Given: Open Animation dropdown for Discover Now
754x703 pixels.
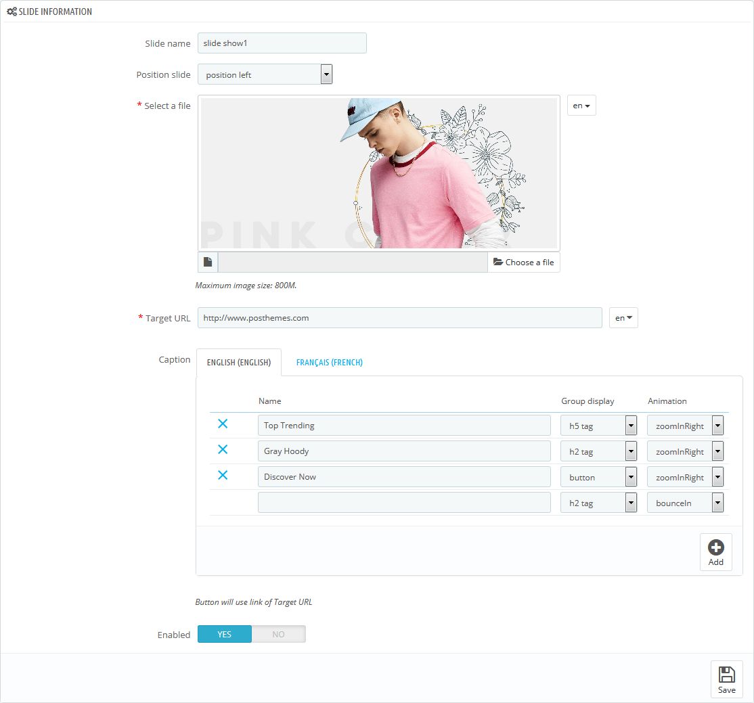Looking at the screenshot, I should [x=685, y=477].
